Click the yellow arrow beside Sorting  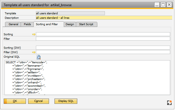[x=34, y=34]
